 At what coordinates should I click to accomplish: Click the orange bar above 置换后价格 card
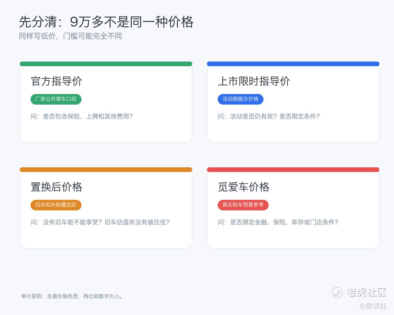click(x=106, y=170)
